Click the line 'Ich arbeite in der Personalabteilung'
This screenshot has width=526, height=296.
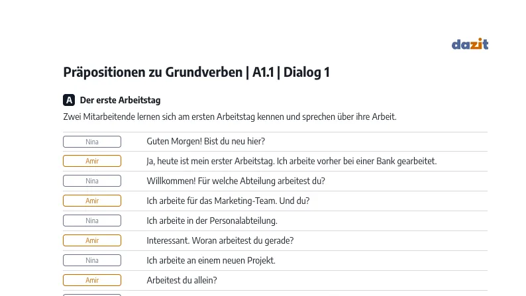[212, 221]
